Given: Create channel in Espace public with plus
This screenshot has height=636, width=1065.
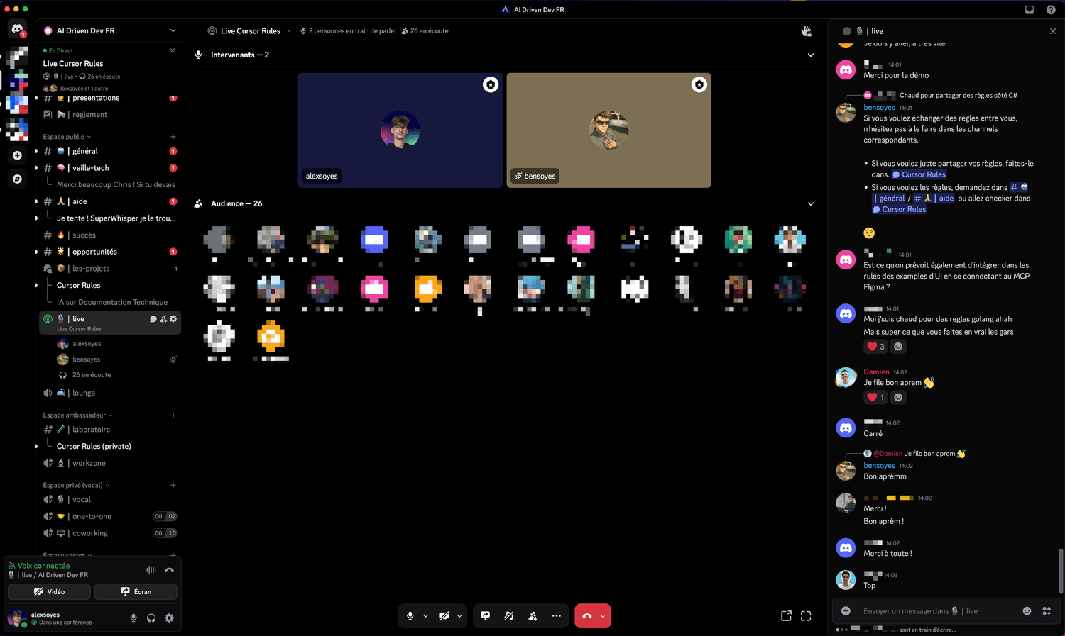Looking at the screenshot, I should coord(173,137).
